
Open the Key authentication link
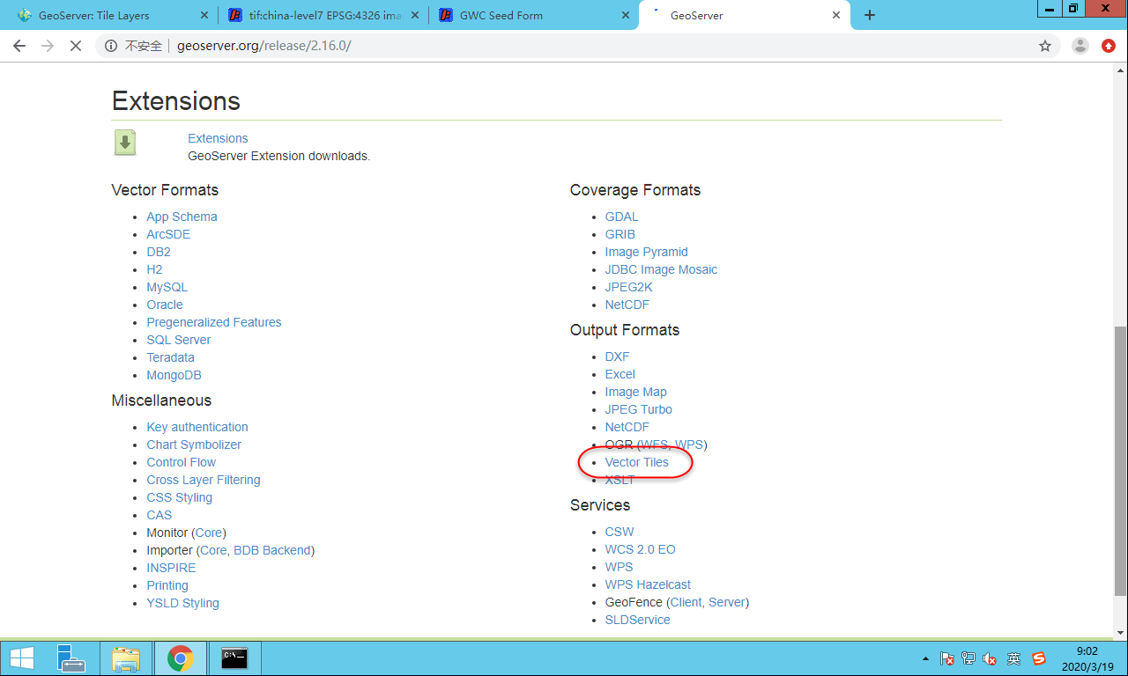[197, 427]
